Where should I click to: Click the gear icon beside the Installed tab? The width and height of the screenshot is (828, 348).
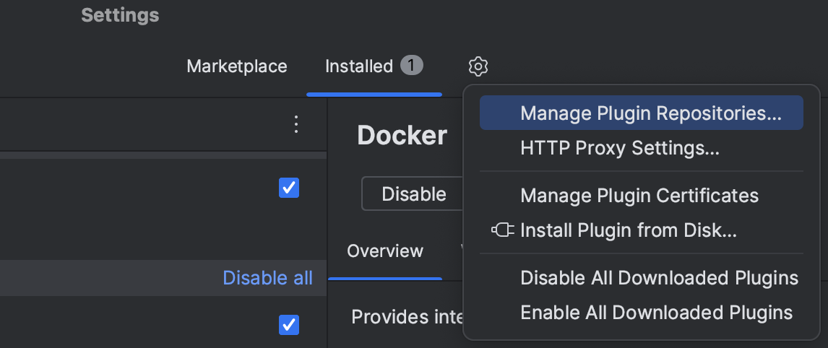tap(478, 67)
